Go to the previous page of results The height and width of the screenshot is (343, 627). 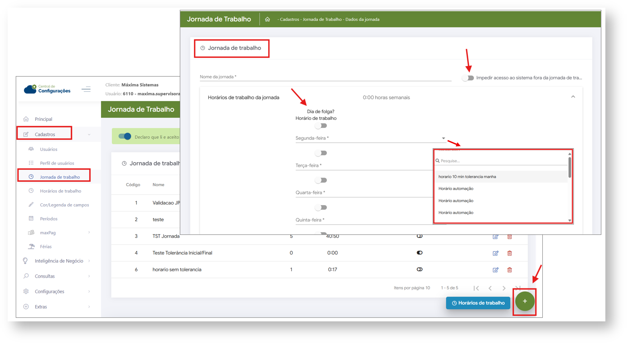click(490, 288)
